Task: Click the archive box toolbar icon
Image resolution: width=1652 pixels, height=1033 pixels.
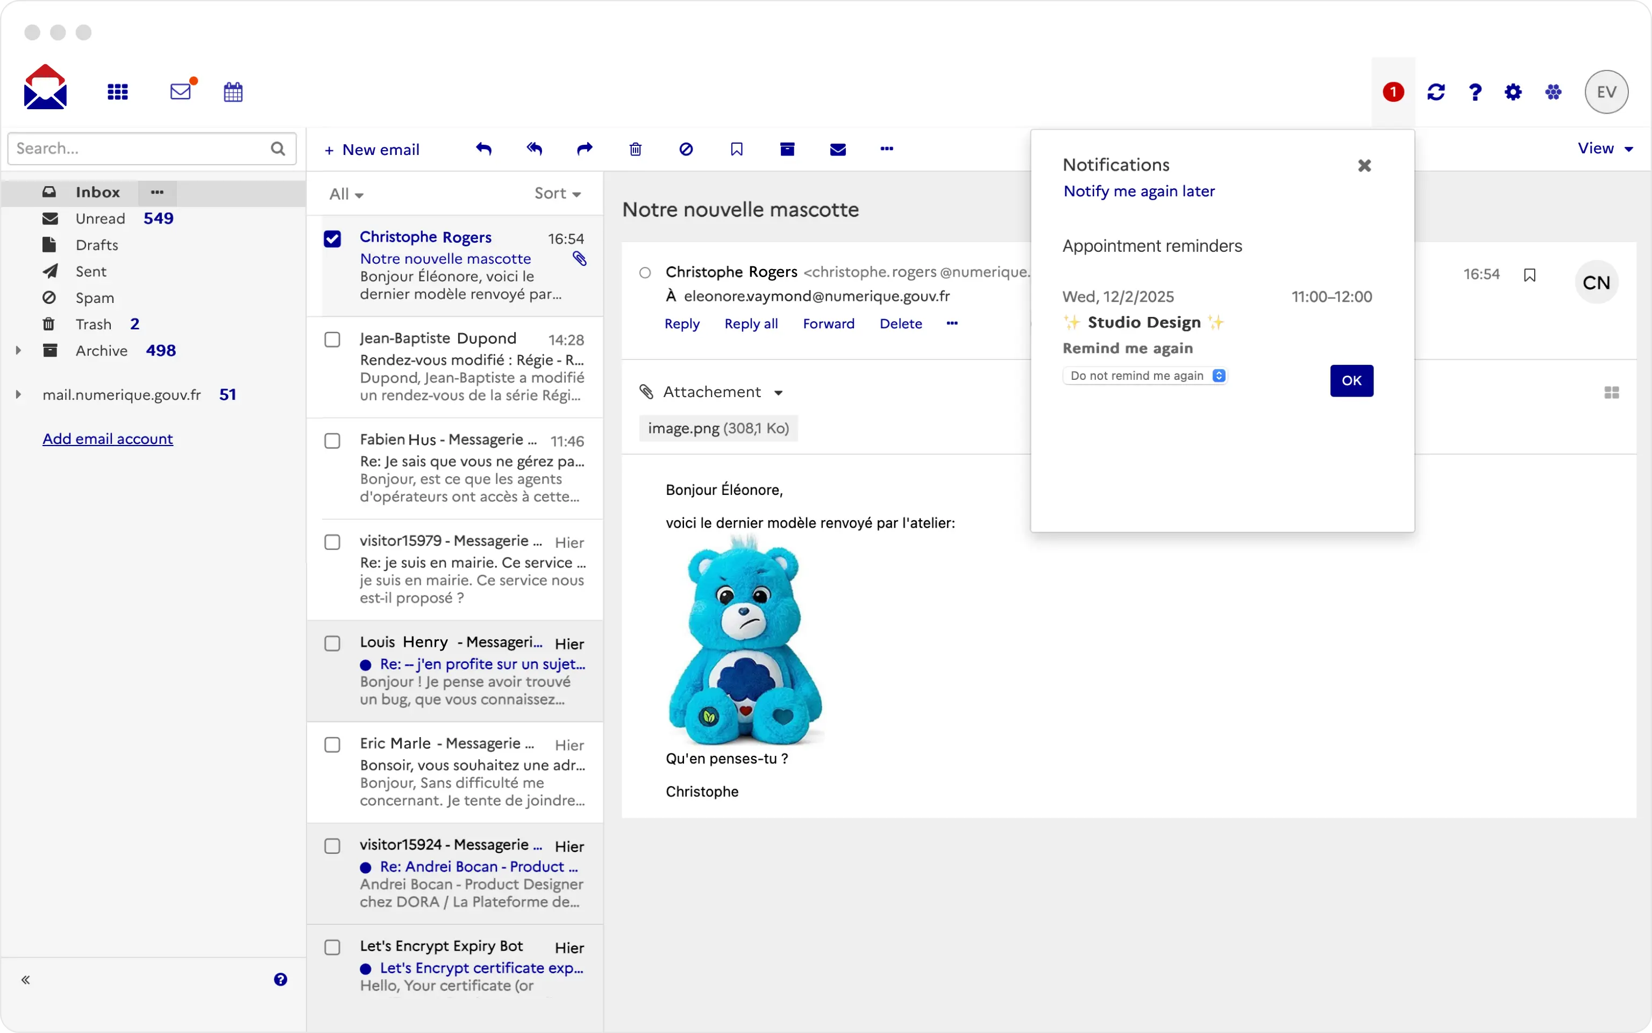Action: click(x=787, y=149)
